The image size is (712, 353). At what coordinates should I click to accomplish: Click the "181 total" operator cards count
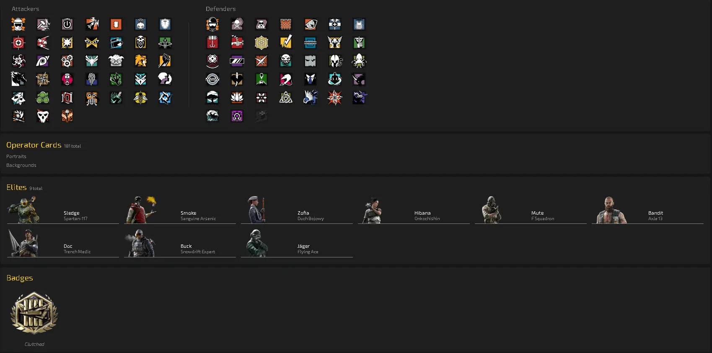72,146
